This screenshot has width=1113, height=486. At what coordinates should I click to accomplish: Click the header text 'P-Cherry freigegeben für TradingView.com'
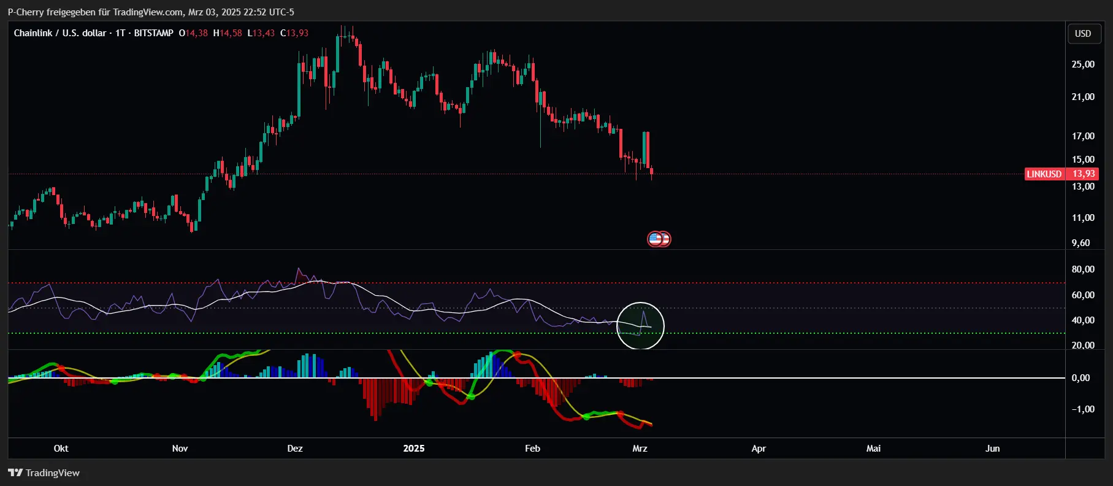96,12
